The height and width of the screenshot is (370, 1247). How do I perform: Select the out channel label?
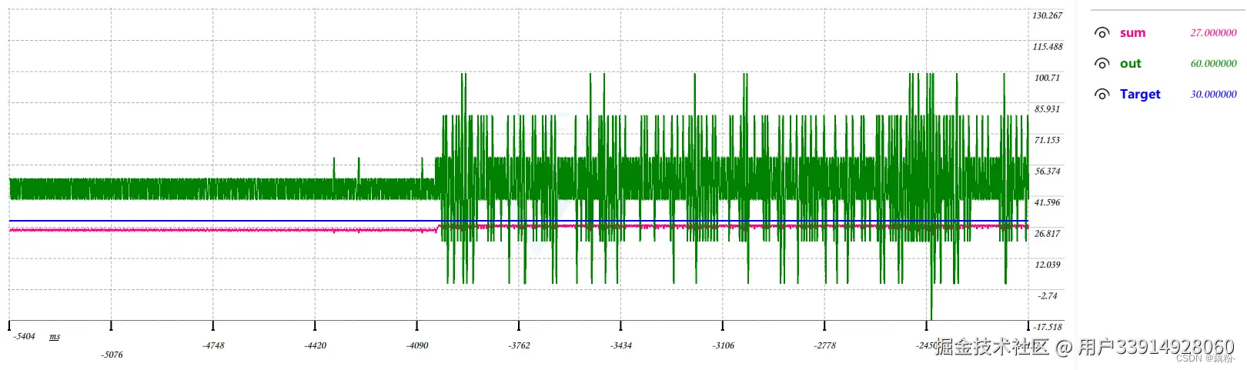[1130, 64]
